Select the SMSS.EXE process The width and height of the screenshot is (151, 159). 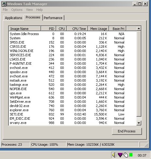[x=72, y=42]
